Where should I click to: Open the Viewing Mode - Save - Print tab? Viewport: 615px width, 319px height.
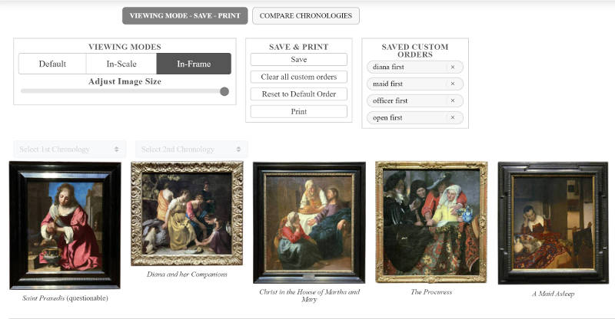184,15
